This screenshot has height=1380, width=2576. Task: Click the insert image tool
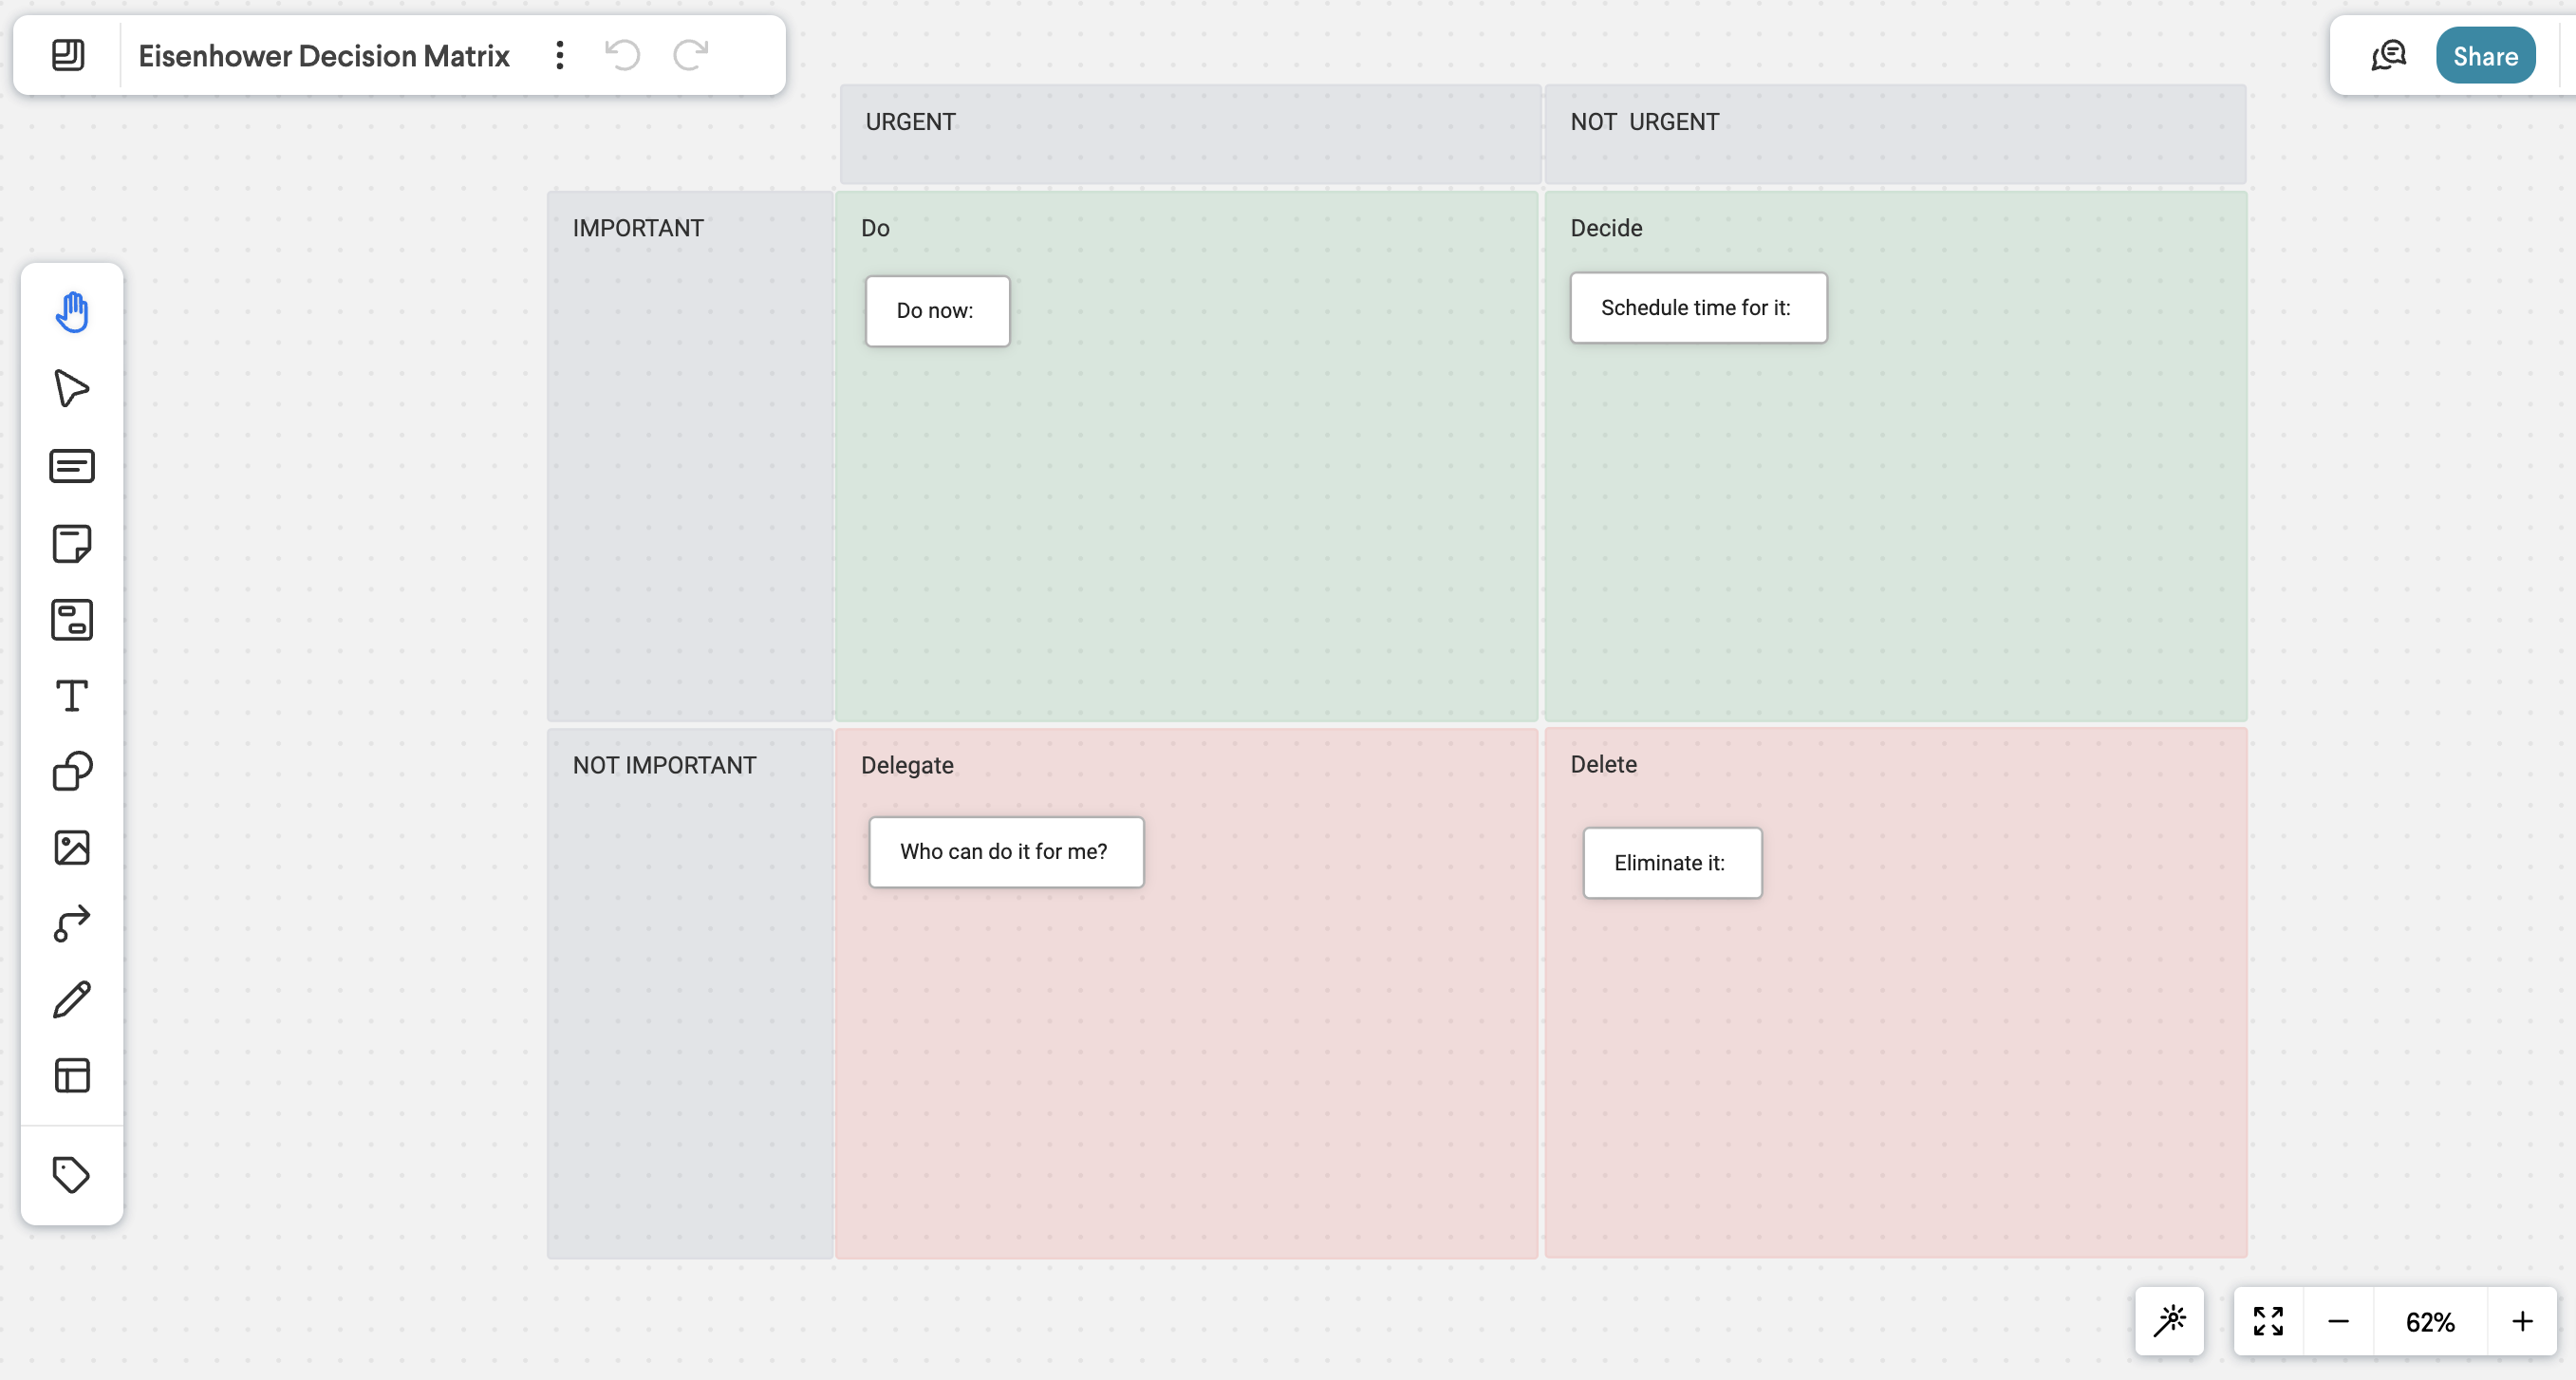tap(72, 848)
